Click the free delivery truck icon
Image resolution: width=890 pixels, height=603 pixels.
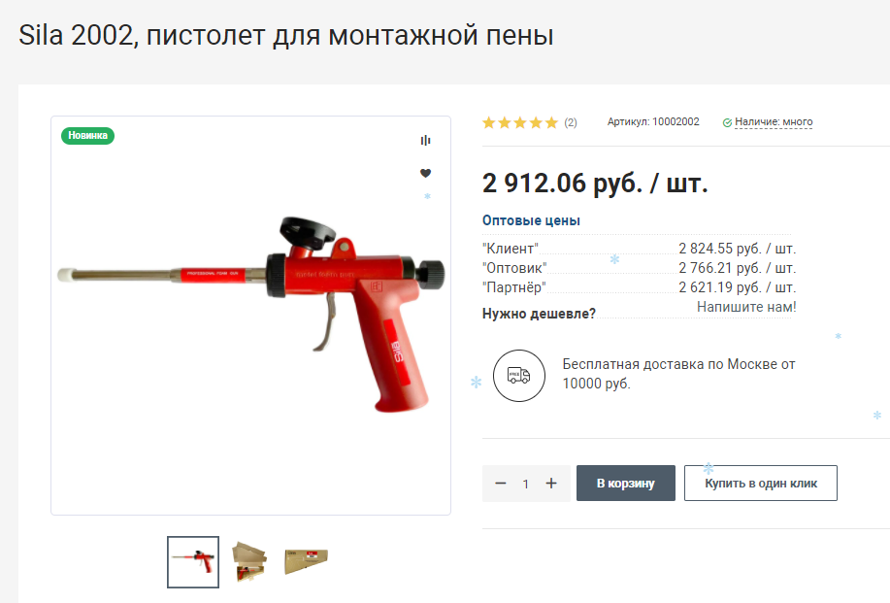[x=519, y=376]
